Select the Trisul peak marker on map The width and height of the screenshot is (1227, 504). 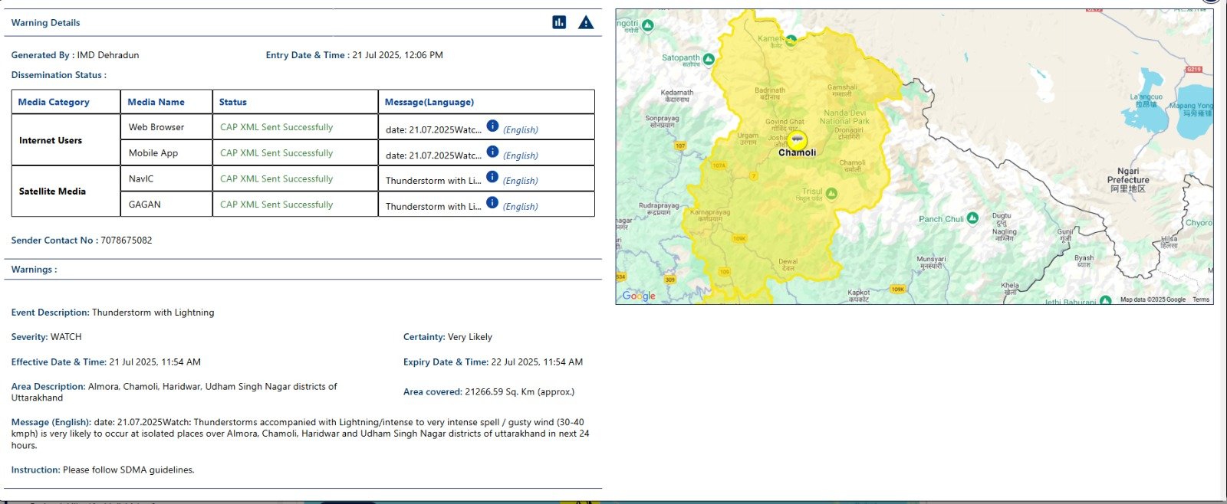point(831,193)
